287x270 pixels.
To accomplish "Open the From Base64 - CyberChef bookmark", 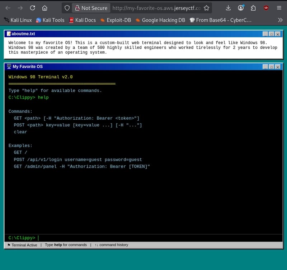I will 221,20.
